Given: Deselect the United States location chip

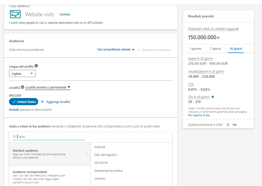Looking at the screenshot, I should (24, 102).
